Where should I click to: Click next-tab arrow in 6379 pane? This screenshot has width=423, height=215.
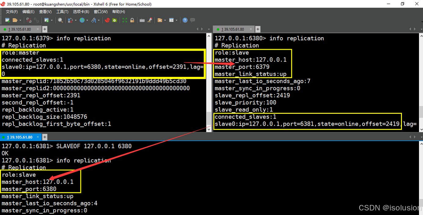[202, 29]
